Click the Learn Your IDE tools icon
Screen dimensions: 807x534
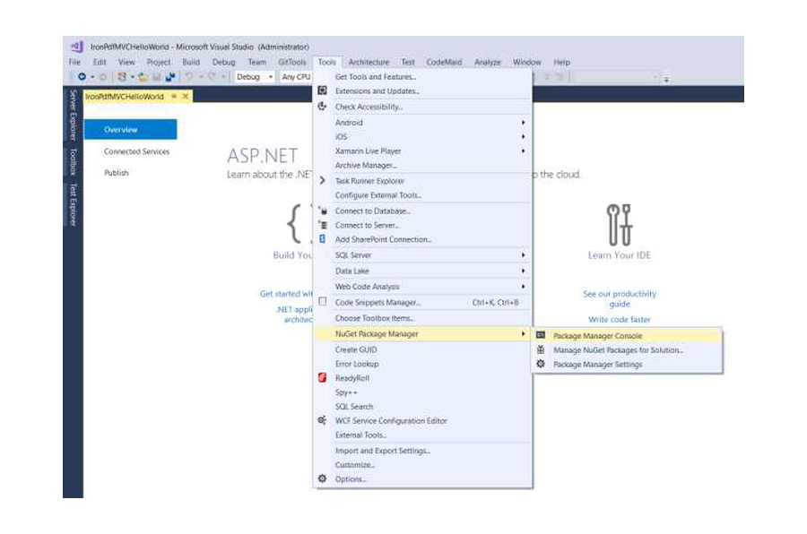[619, 225]
